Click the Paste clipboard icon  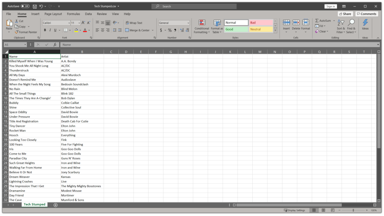click(9, 23)
